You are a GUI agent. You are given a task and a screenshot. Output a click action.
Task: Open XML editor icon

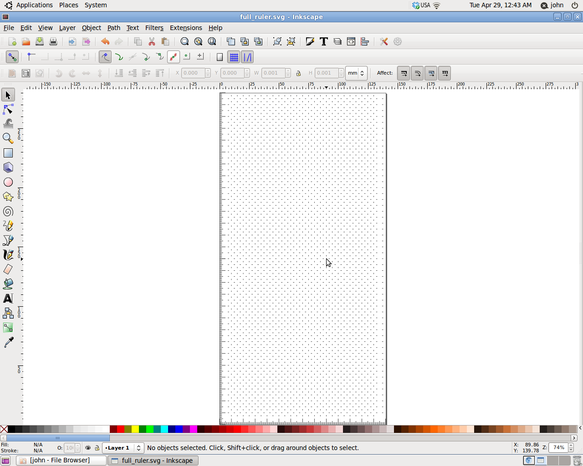click(x=351, y=41)
